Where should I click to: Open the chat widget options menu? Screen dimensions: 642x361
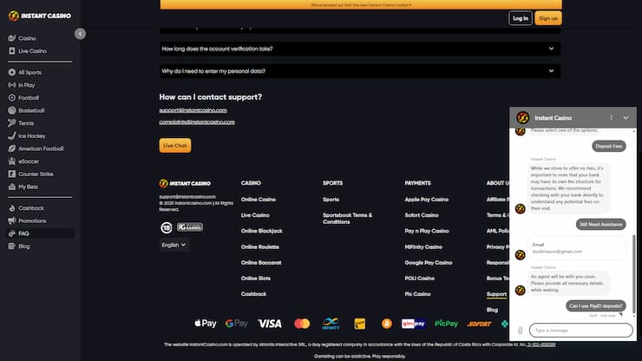click(611, 118)
